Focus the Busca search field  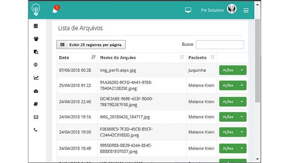pos(220,44)
